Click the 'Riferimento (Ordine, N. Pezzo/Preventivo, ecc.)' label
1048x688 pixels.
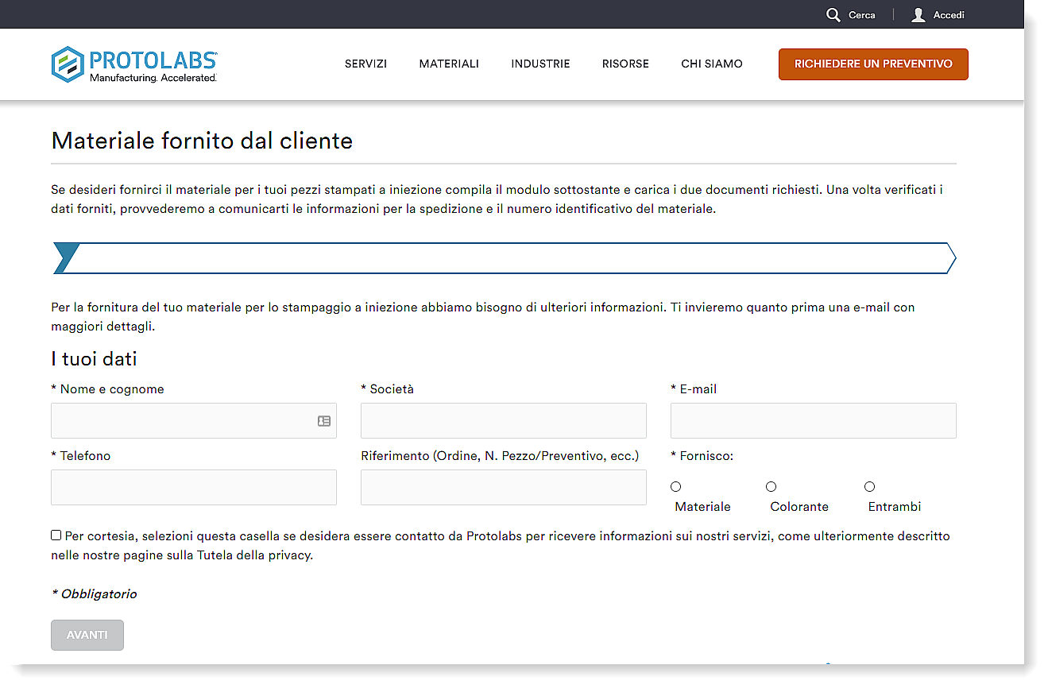(500, 456)
